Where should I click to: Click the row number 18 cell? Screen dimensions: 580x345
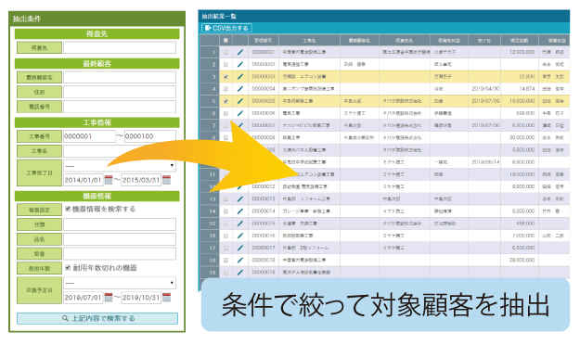[x=210, y=260]
